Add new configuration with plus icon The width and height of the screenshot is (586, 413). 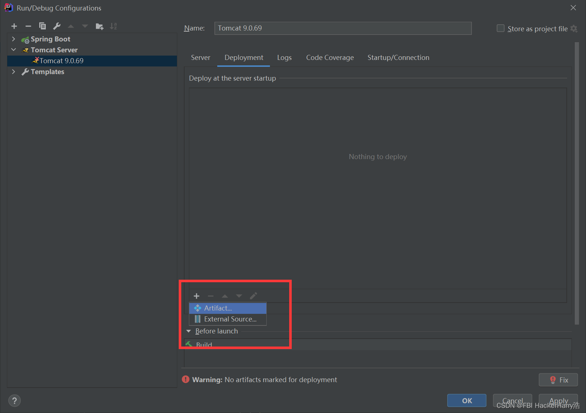tap(14, 26)
